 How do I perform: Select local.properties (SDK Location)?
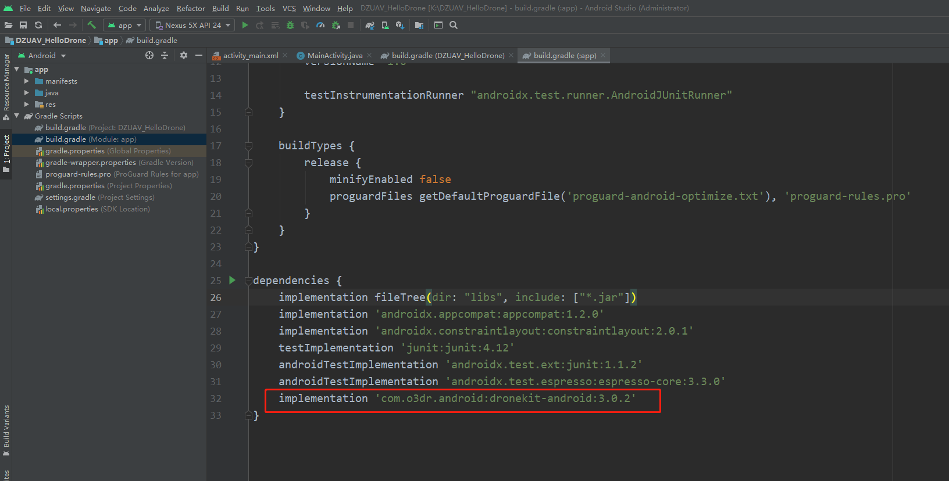point(109,209)
